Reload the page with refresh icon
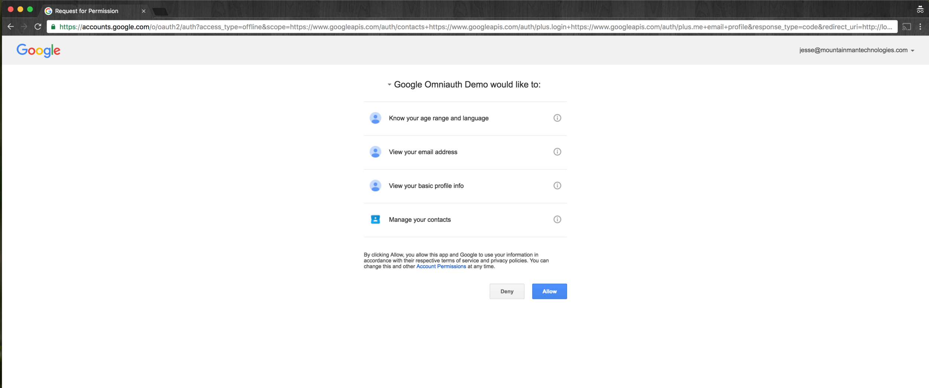This screenshot has height=388, width=929. point(38,27)
